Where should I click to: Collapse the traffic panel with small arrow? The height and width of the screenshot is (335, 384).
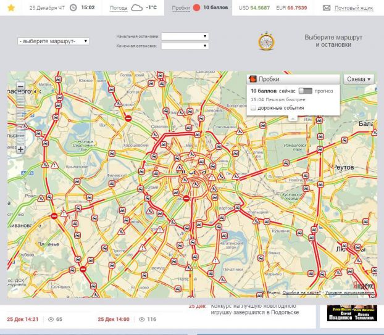point(293,118)
